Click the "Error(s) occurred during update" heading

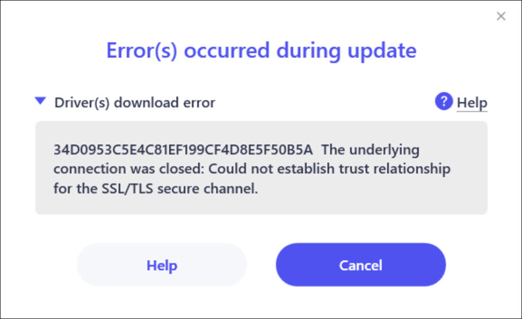(261, 51)
